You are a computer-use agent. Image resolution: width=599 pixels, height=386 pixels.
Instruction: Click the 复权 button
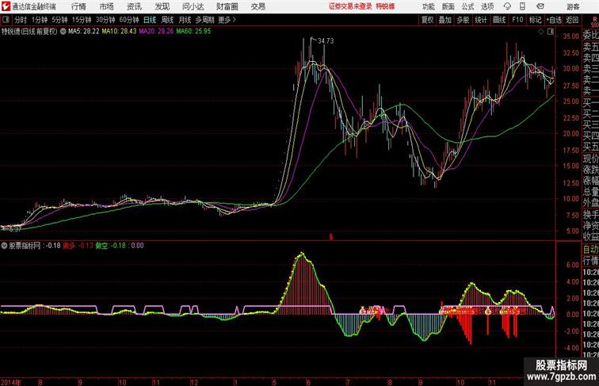(x=428, y=20)
